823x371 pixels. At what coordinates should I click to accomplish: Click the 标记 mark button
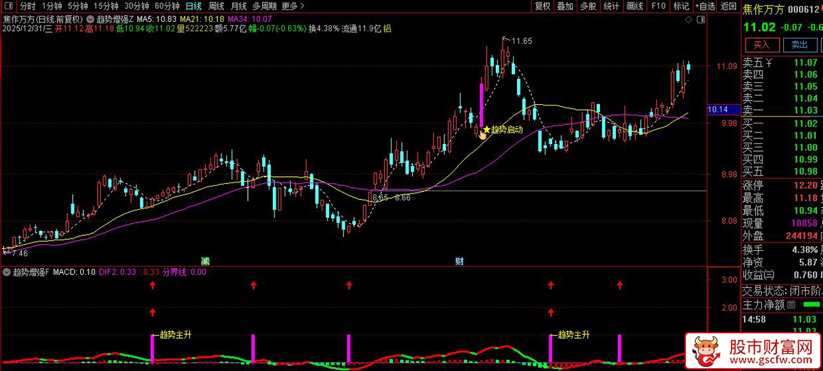coord(681,6)
